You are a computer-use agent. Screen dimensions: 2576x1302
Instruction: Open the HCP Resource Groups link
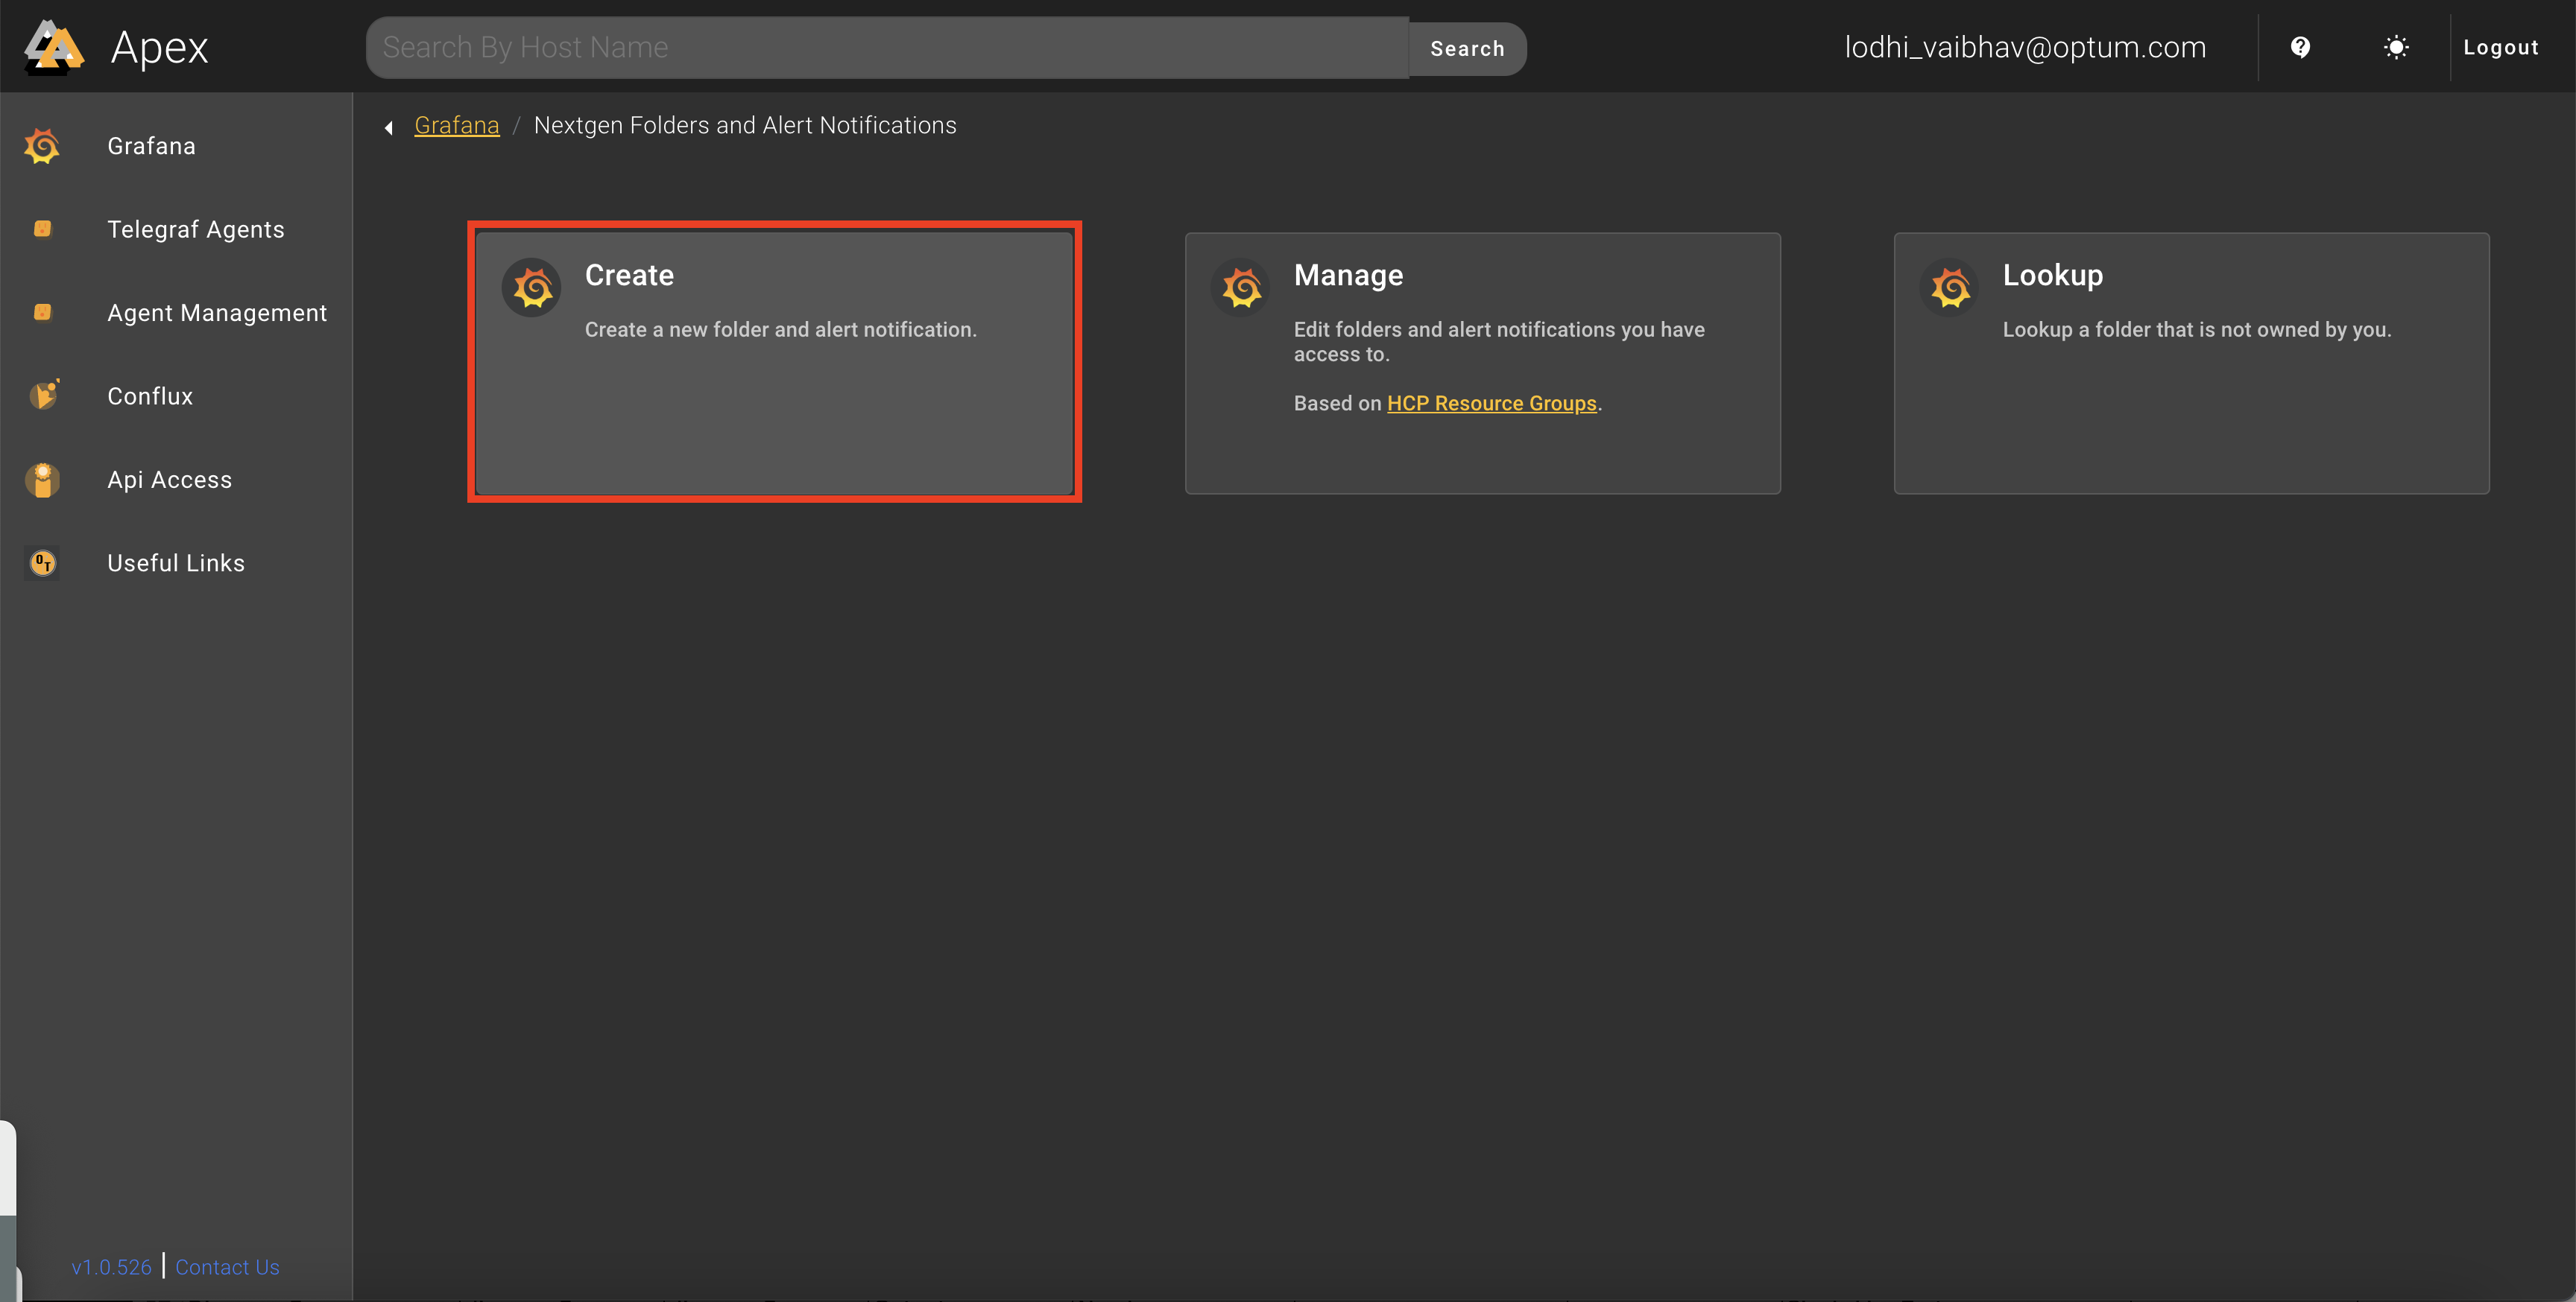[1491, 403]
